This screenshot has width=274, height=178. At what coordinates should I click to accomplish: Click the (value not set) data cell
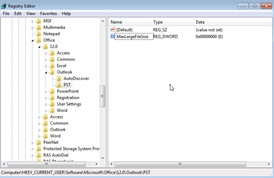tap(209, 30)
